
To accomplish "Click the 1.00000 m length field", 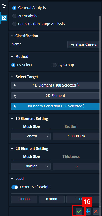I will click(x=76, y=136).
